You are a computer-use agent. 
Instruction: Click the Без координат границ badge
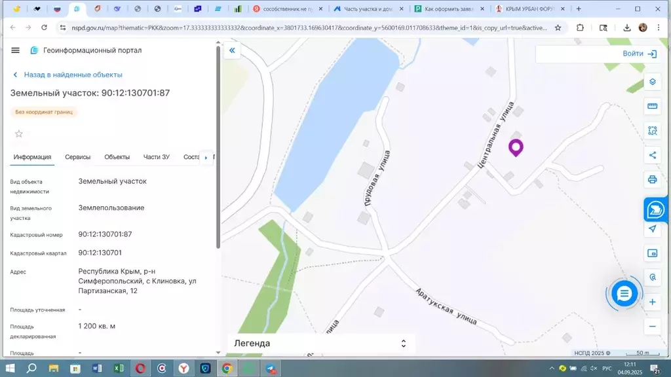44,112
